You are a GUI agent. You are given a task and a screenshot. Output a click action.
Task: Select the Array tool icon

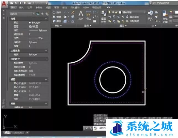[x=65, y=21]
